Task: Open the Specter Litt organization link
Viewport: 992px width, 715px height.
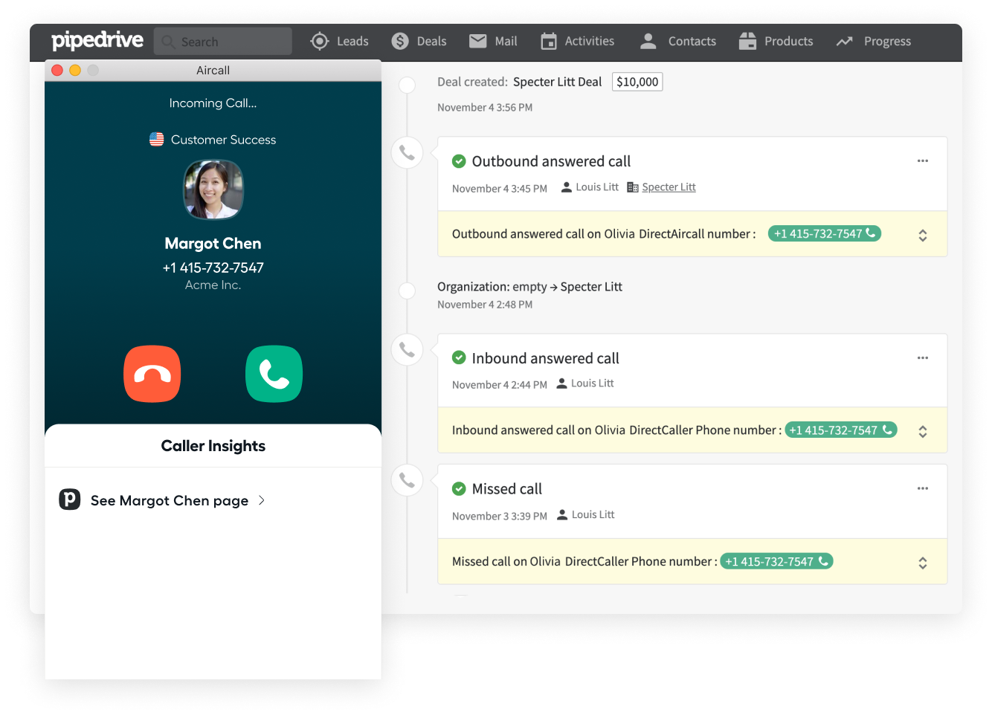Action: click(x=669, y=187)
